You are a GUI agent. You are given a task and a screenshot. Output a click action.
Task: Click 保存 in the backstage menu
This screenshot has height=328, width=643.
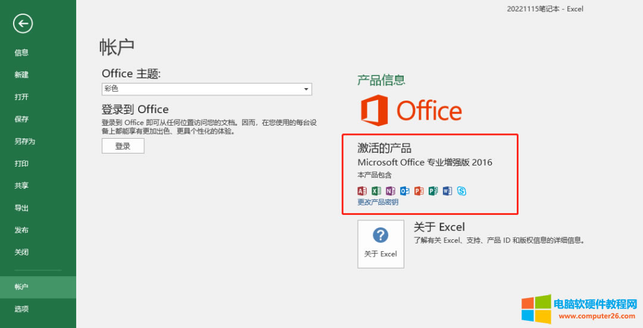(x=21, y=119)
